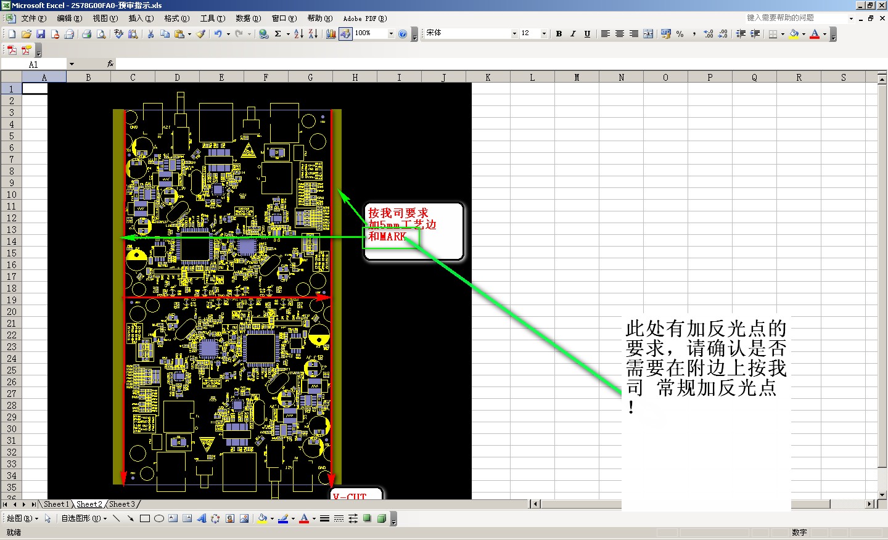Screen dimensions: 888x540
Task: Open zoom percentage dropdown
Action: [391, 34]
